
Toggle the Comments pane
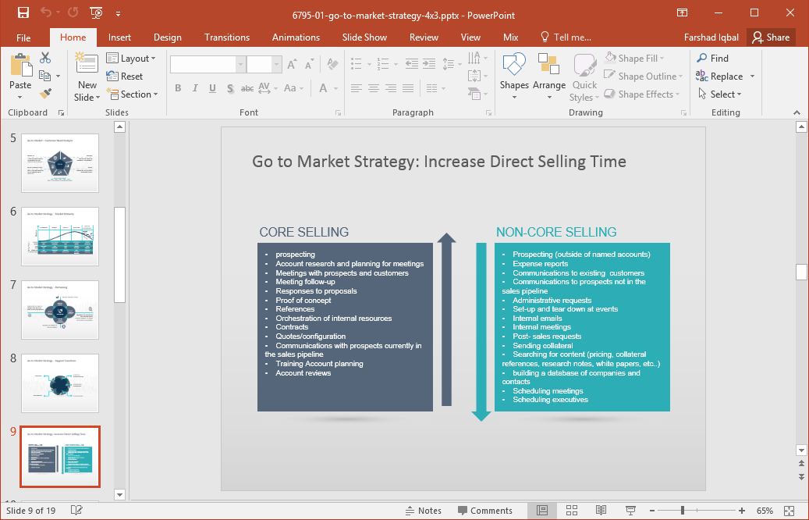coord(484,511)
